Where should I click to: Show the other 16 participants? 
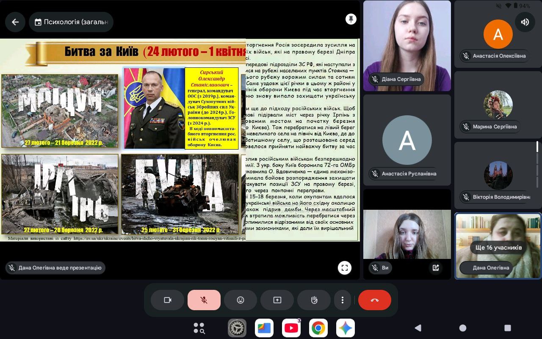click(498, 247)
